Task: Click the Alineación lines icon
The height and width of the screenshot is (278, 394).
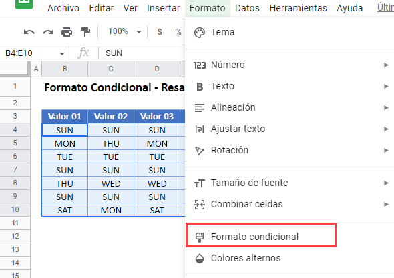Action: tap(200, 108)
